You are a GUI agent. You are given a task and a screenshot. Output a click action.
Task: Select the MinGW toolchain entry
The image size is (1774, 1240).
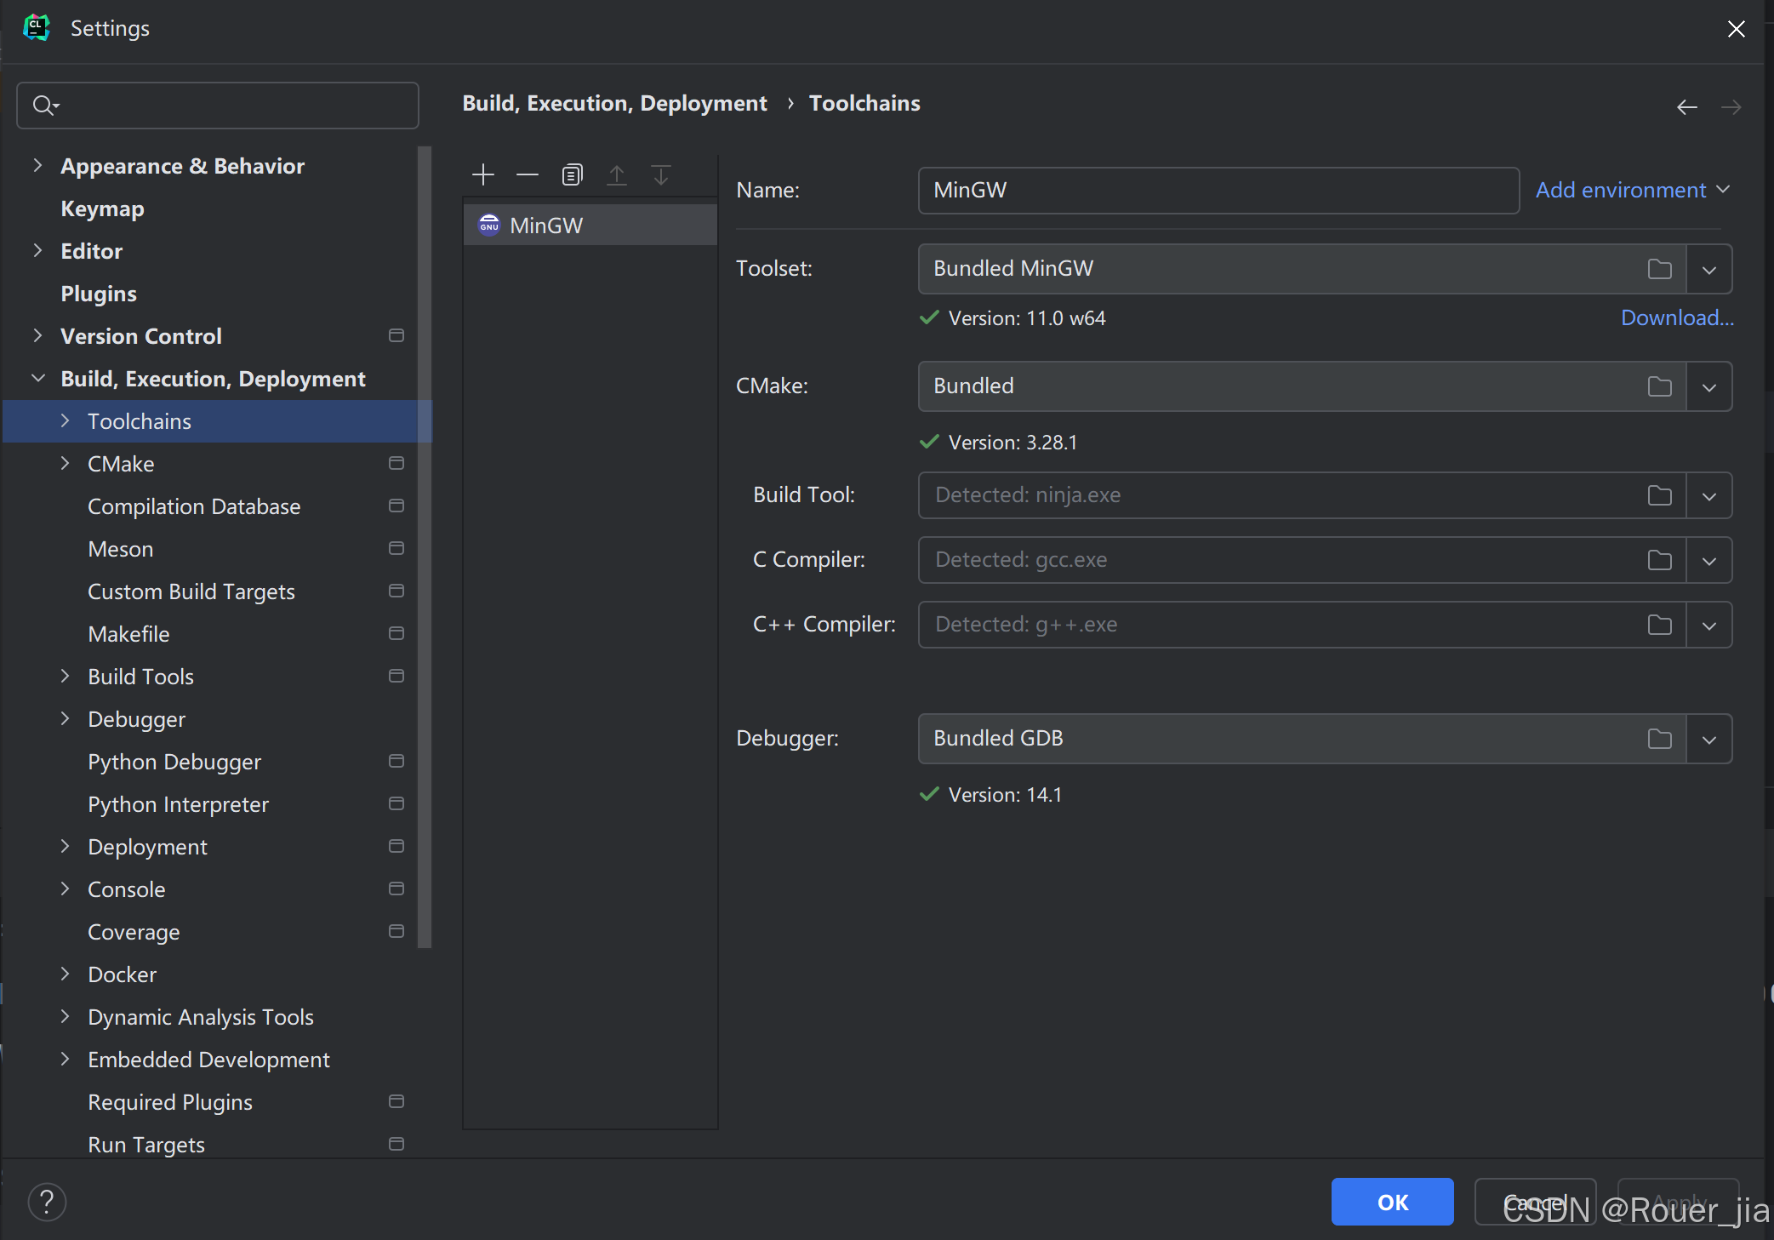coord(546,226)
